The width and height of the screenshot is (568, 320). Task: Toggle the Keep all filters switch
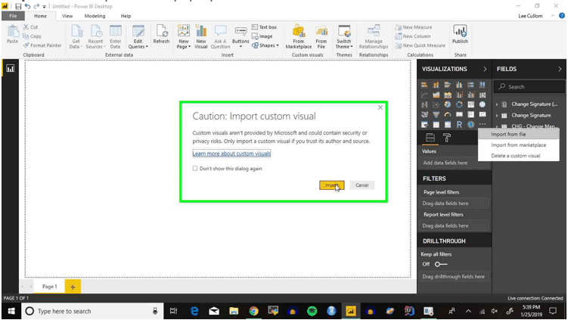click(x=441, y=264)
